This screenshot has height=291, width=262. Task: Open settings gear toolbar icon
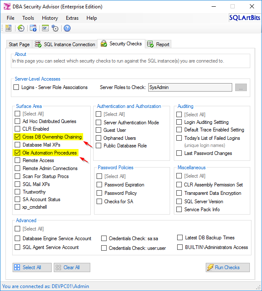point(55,28)
